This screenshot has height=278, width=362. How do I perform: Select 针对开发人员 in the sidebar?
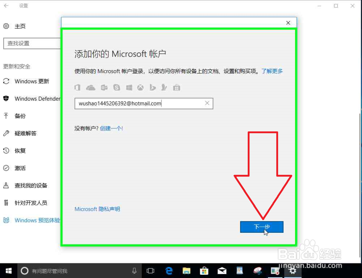click(30, 203)
